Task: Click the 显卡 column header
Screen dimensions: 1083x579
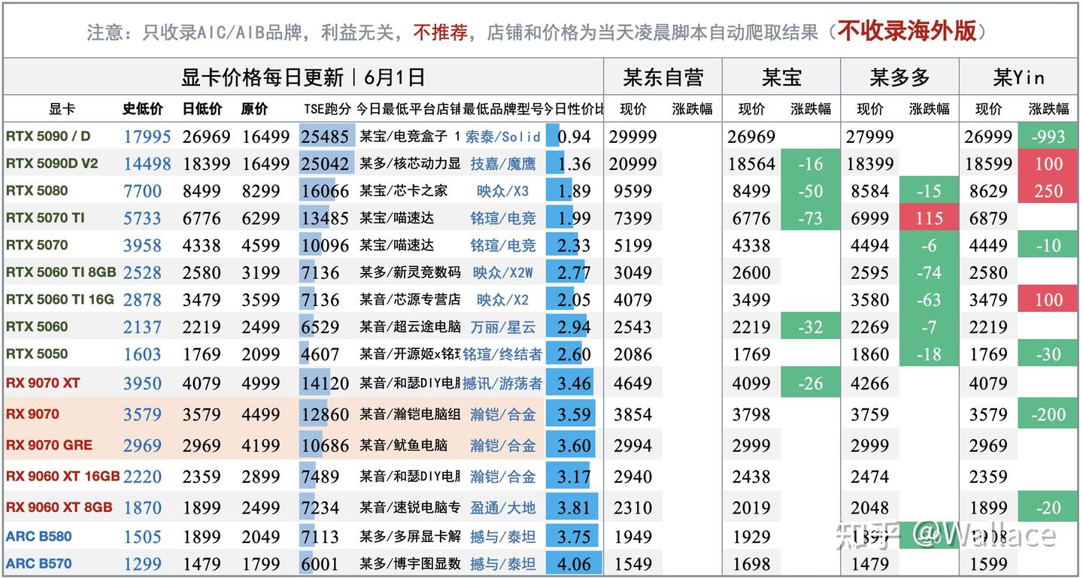Action: point(62,109)
